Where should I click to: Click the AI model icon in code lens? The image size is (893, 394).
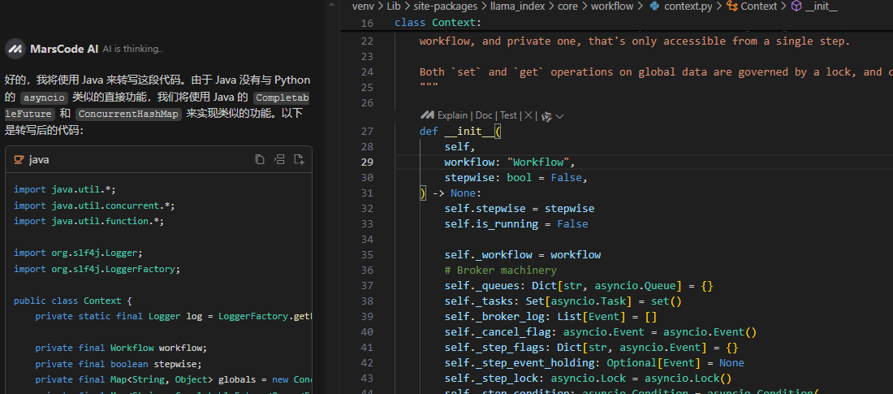[546, 116]
